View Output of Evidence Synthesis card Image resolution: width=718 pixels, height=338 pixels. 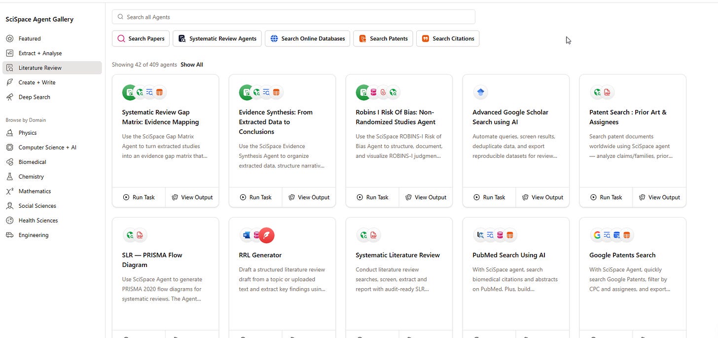coord(309,197)
